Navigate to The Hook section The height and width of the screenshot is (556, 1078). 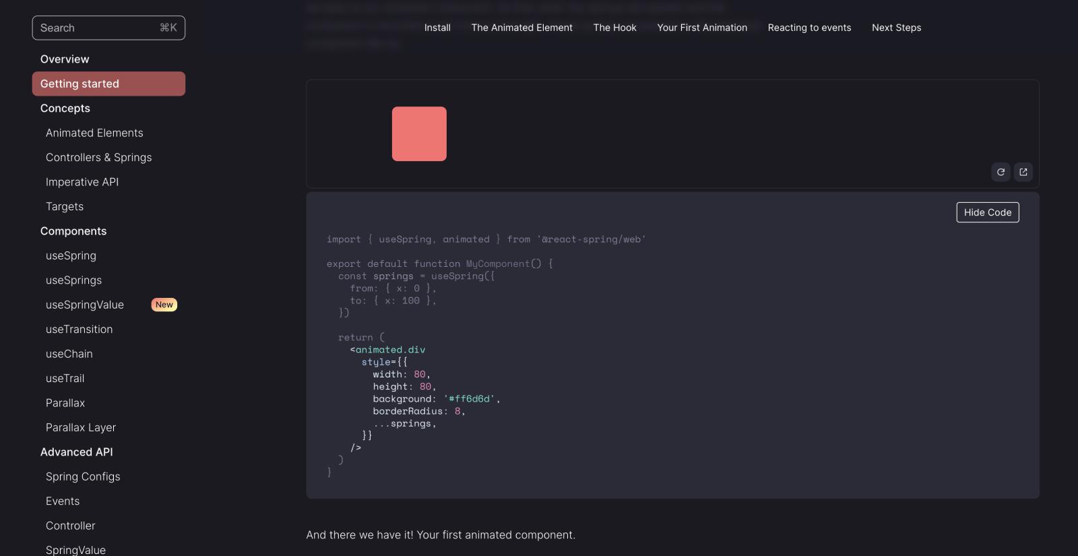614,28
